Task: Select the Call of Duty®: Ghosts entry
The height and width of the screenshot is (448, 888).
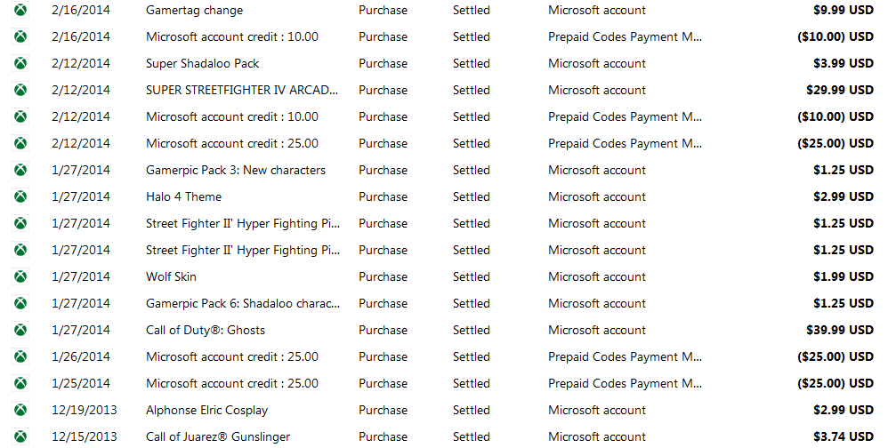Action: 206,331
